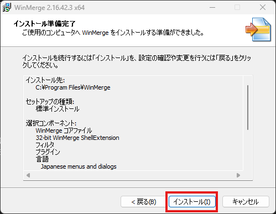
Task: Go back with the 戻る(B) button
Action: click(144, 202)
